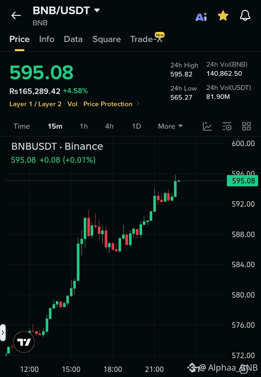This screenshot has width=261, height=377.
Task: Open the More intervals dropdown
Action: [x=170, y=126]
